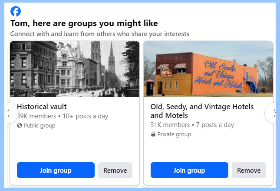Click the 'Public group' label text
The width and height of the screenshot is (280, 191).
tap(40, 126)
